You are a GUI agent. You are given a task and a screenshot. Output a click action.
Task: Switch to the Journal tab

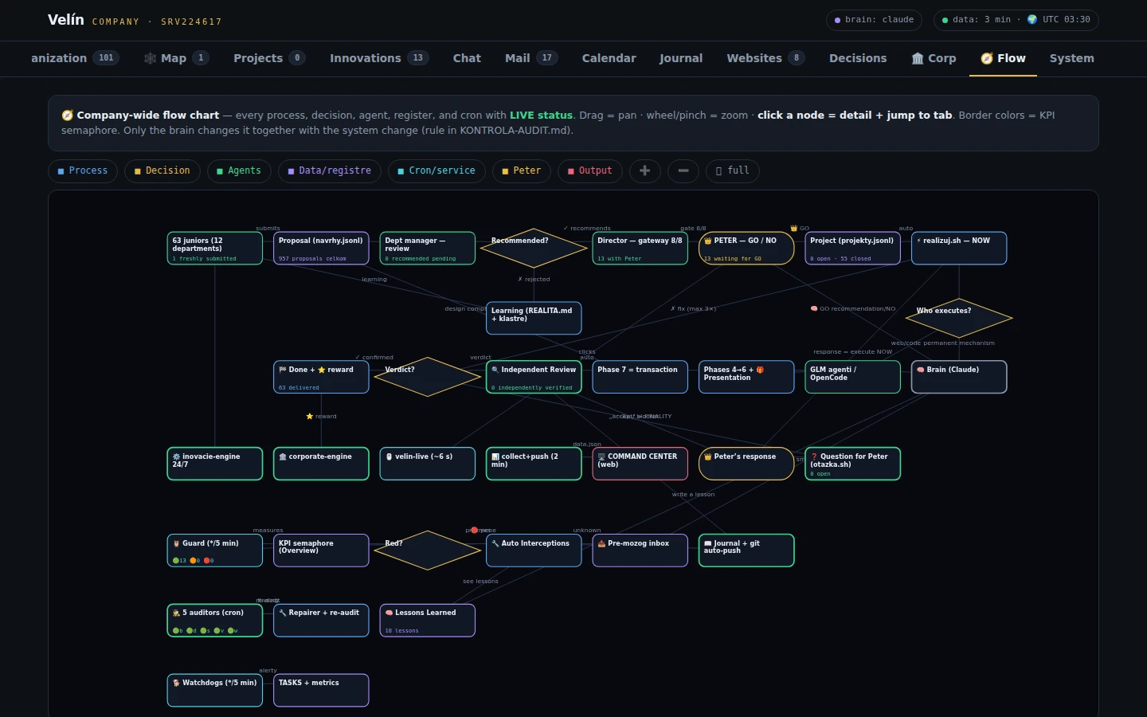click(681, 58)
